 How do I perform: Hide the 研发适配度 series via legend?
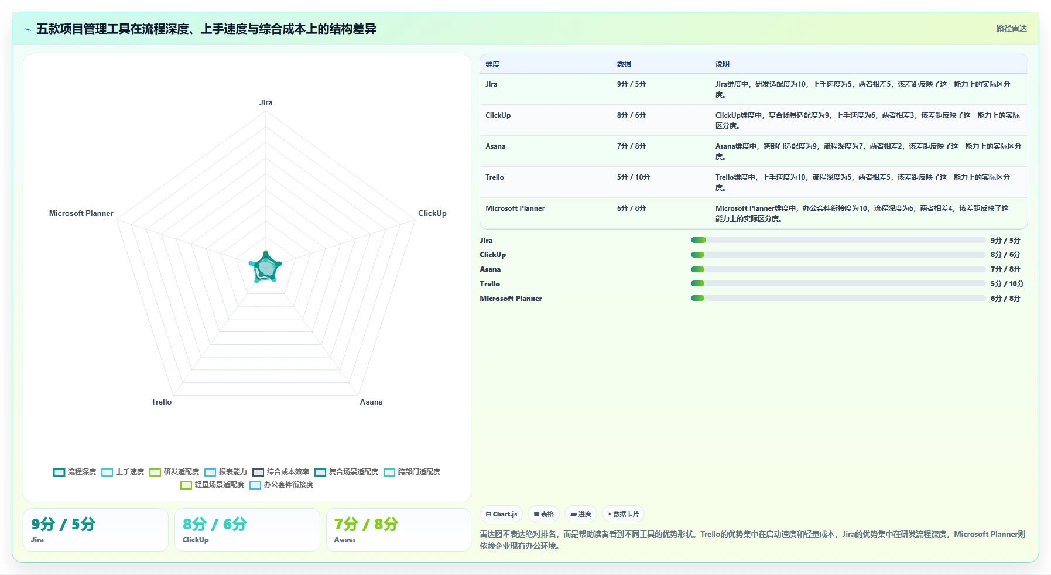tap(174, 473)
